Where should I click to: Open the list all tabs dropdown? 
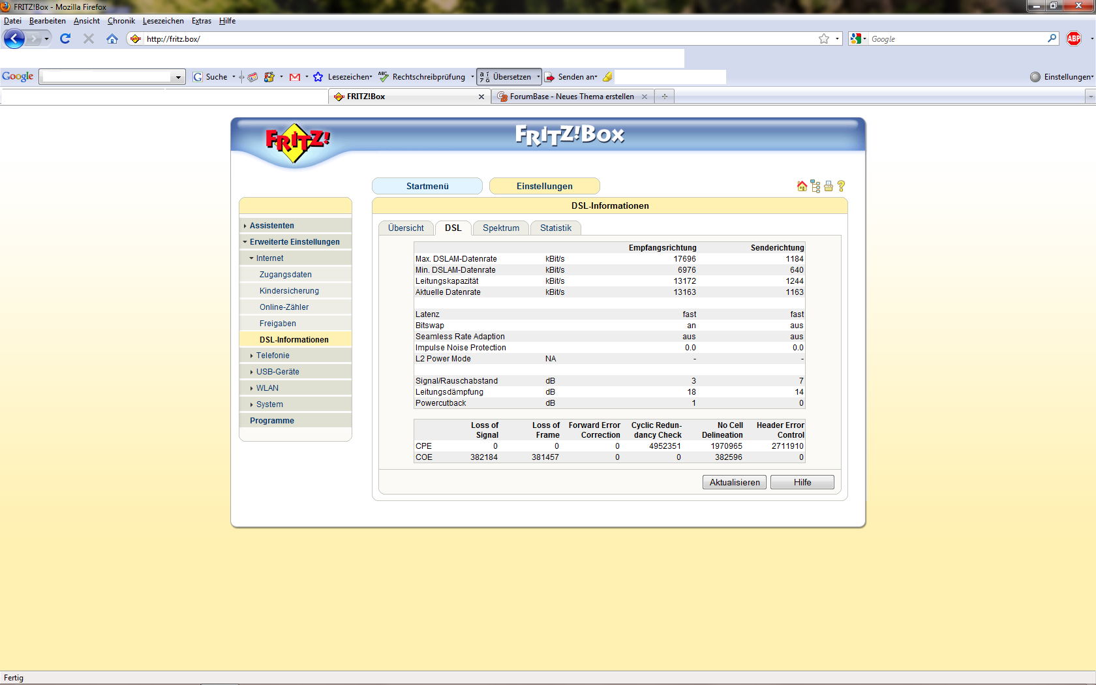coord(1090,97)
